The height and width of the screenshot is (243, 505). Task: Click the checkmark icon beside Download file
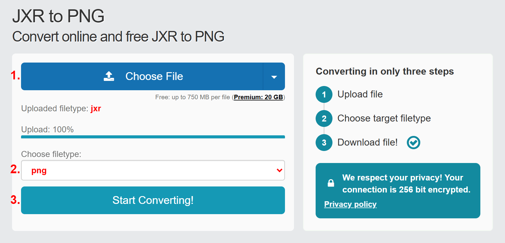(413, 142)
